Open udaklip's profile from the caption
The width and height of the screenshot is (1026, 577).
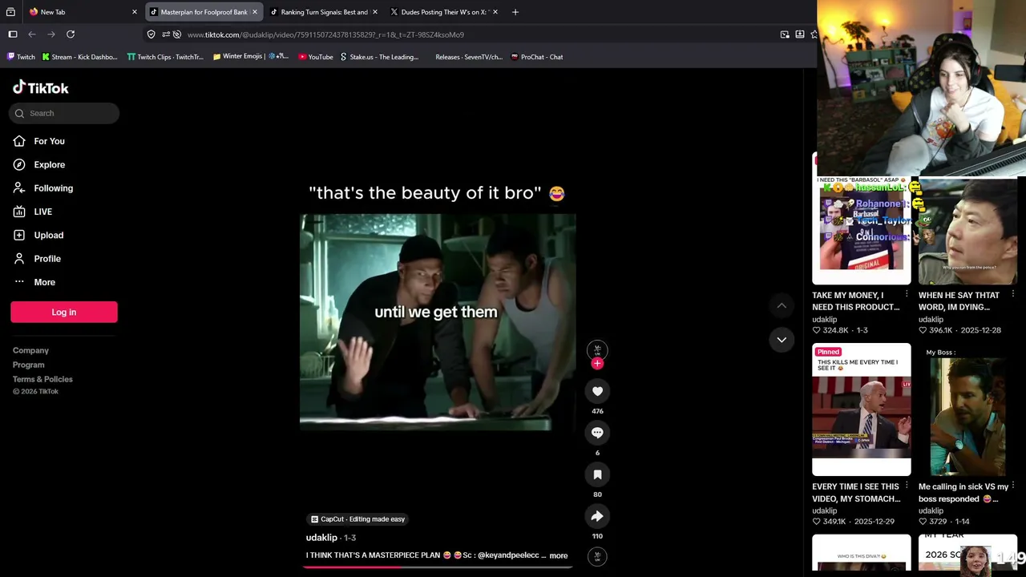point(321,538)
